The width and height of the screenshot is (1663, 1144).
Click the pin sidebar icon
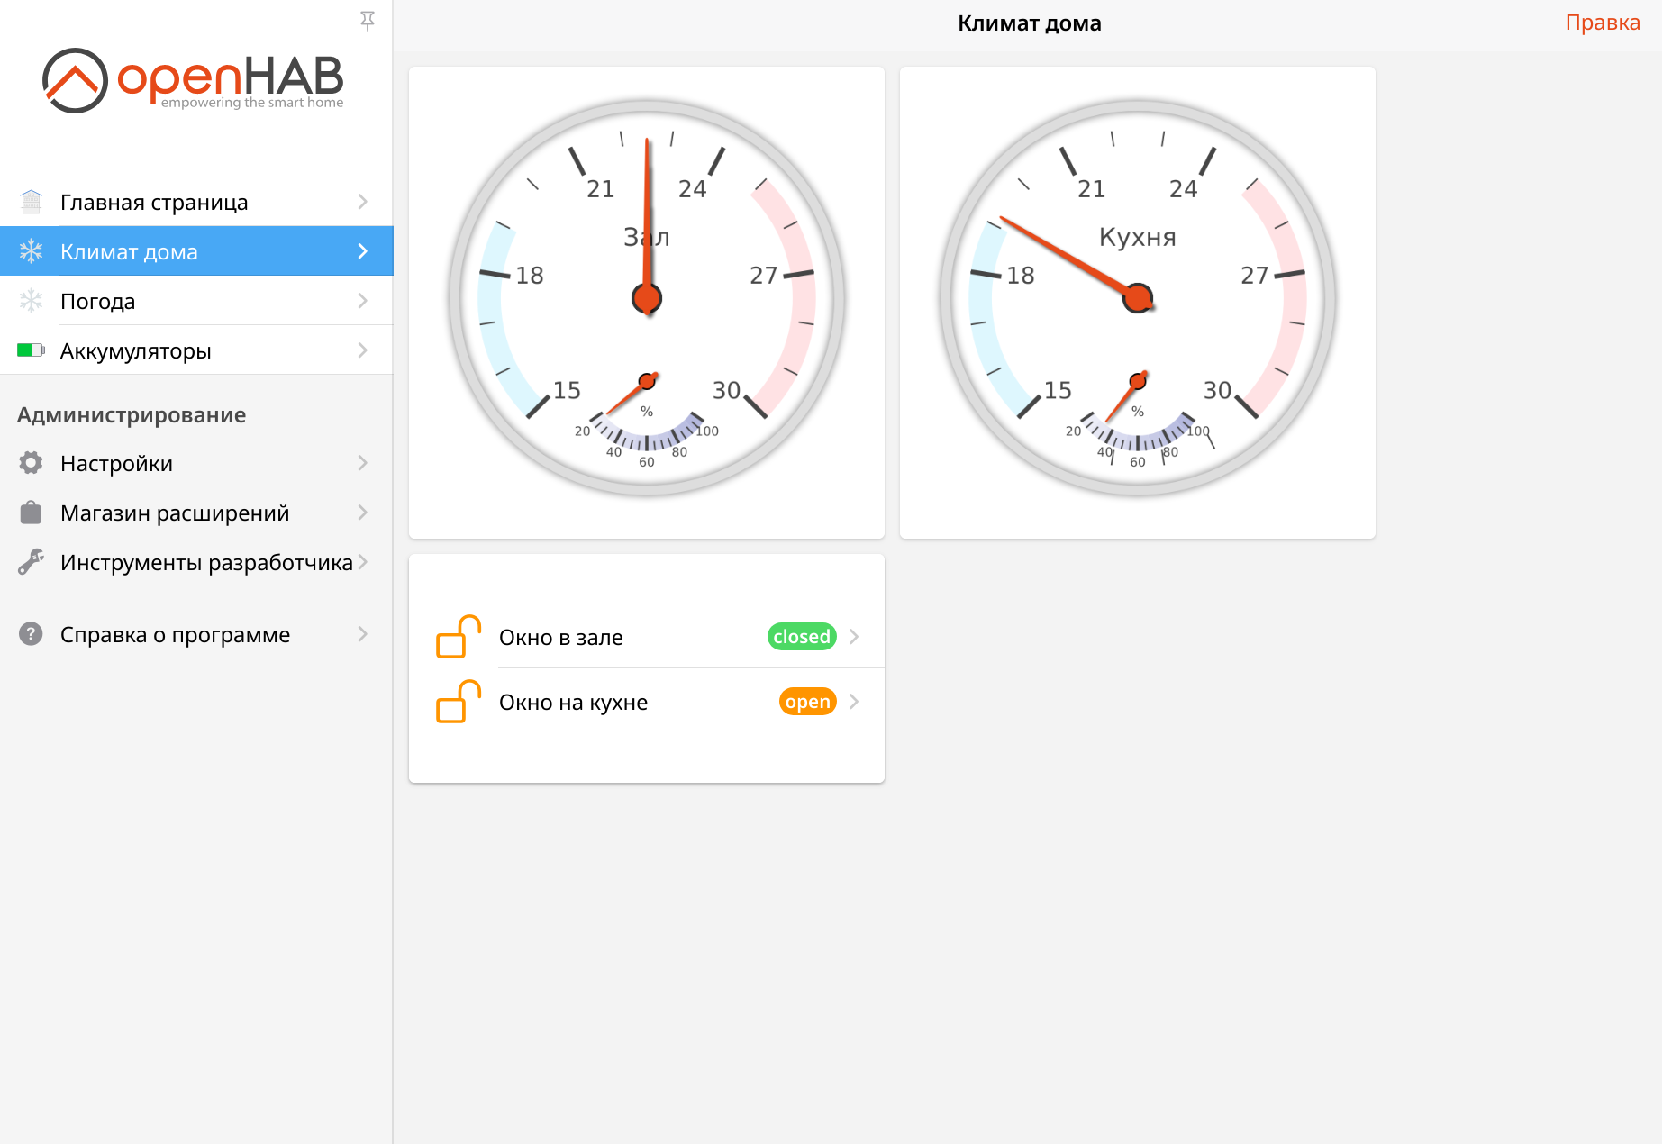pyautogui.click(x=367, y=21)
